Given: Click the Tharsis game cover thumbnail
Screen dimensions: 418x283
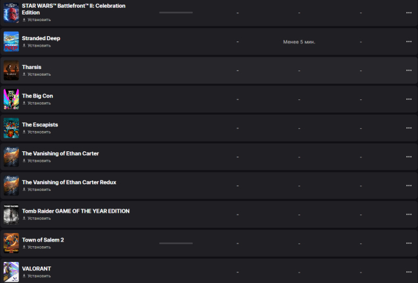Looking at the screenshot, I should pyautogui.click(x=11, y=70).
